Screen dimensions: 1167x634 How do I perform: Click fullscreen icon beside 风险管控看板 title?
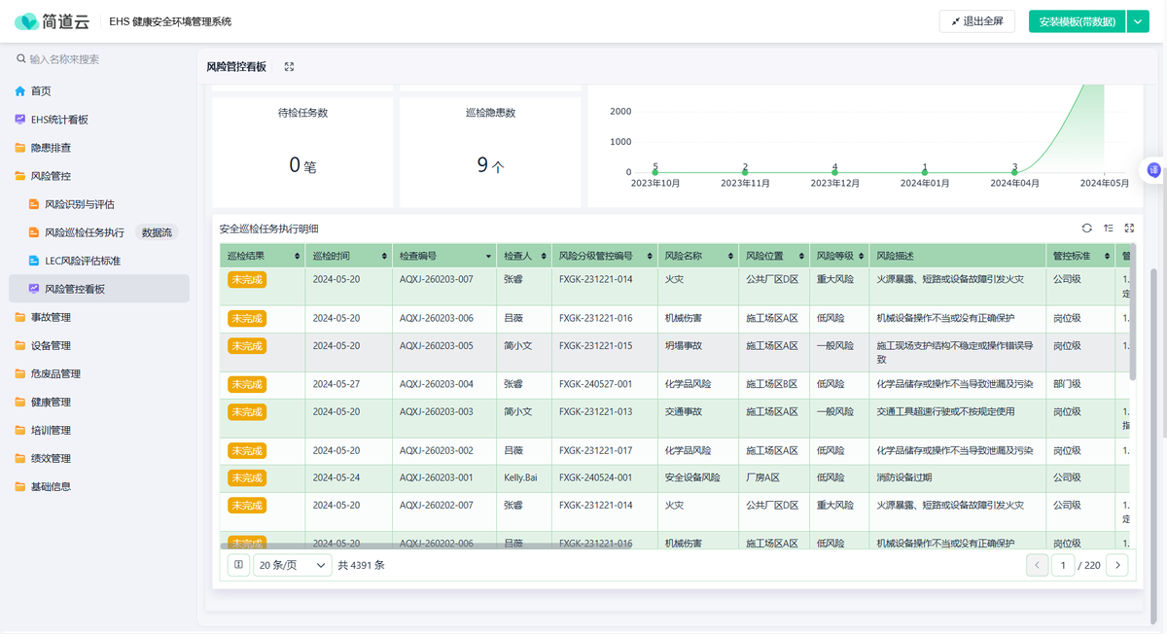click(289, 67)
